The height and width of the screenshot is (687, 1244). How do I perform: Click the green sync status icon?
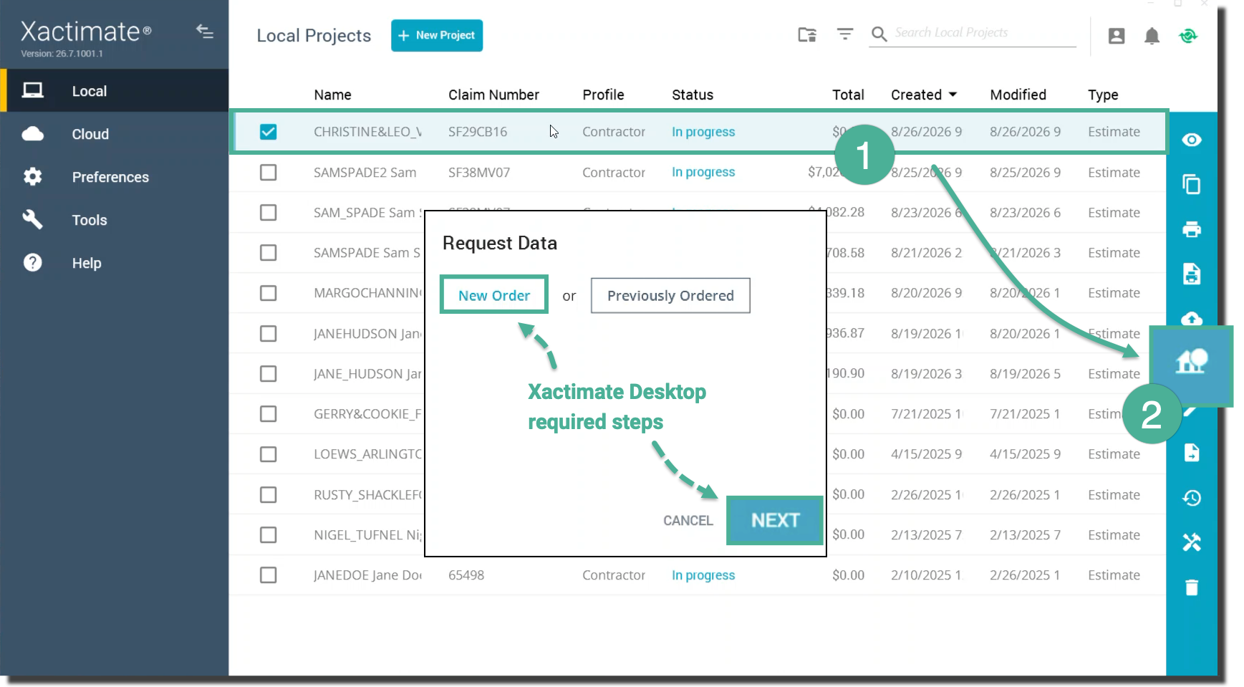[1188, 36]
